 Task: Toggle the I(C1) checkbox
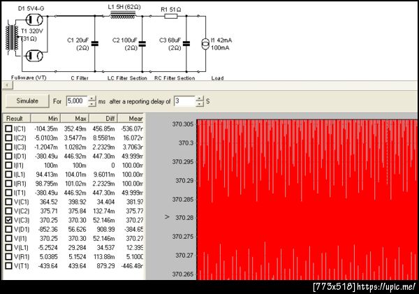[x=9, y=128]
